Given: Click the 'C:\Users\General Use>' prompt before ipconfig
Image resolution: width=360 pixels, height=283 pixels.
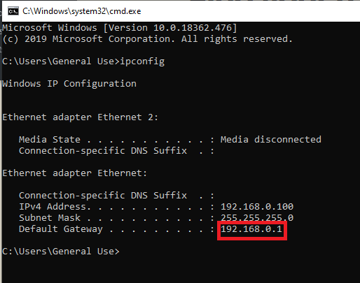Looking at the screenshot, I should coord(61,61).
